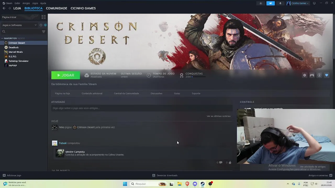Click the activity comment input field
The height and width of the screenshot is (188, 335).
point(142,108)
